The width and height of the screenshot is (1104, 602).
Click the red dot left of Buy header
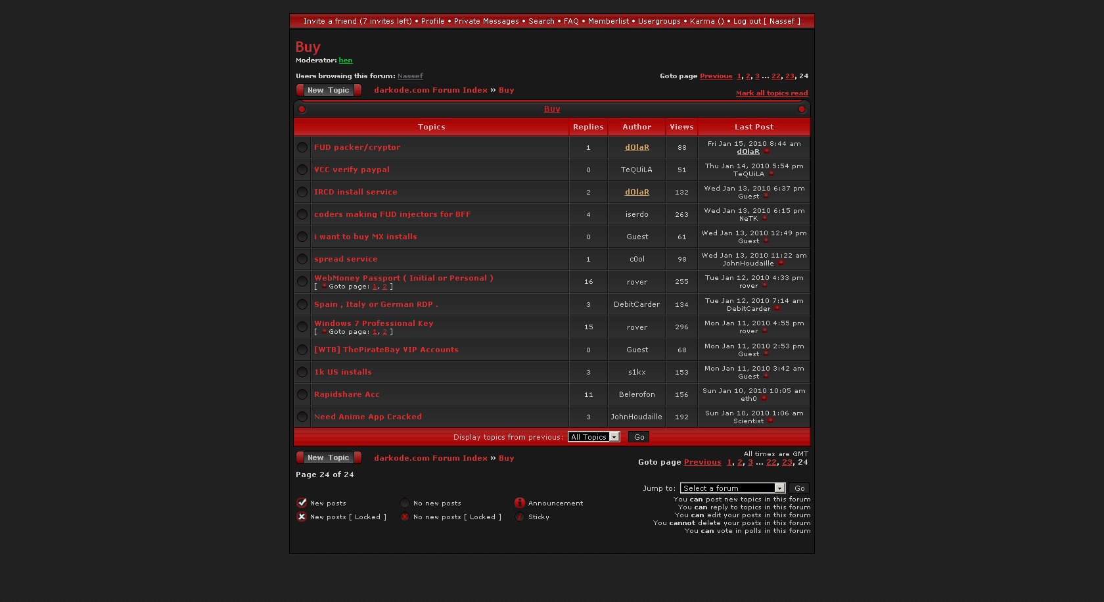tap(302, 109)
